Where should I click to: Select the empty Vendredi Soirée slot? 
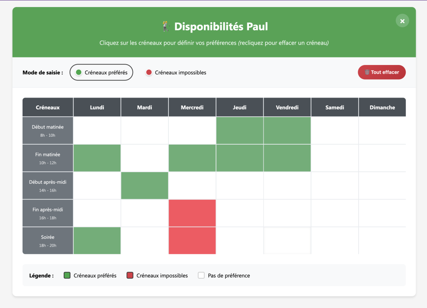pyautogui.click(x=287, y=240)
